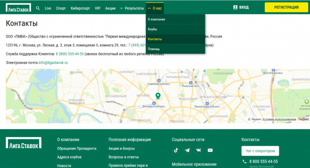The height and width of the screenshot is (168, 310).
Task: Click the Ленинградский вкз. station map icon
Action: [x=207, y=103]
